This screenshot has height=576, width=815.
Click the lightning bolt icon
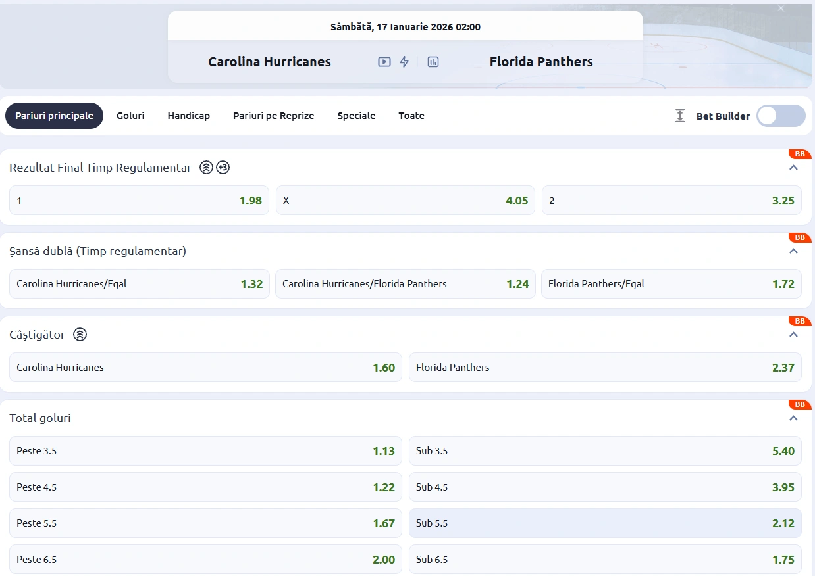[404, 62]
